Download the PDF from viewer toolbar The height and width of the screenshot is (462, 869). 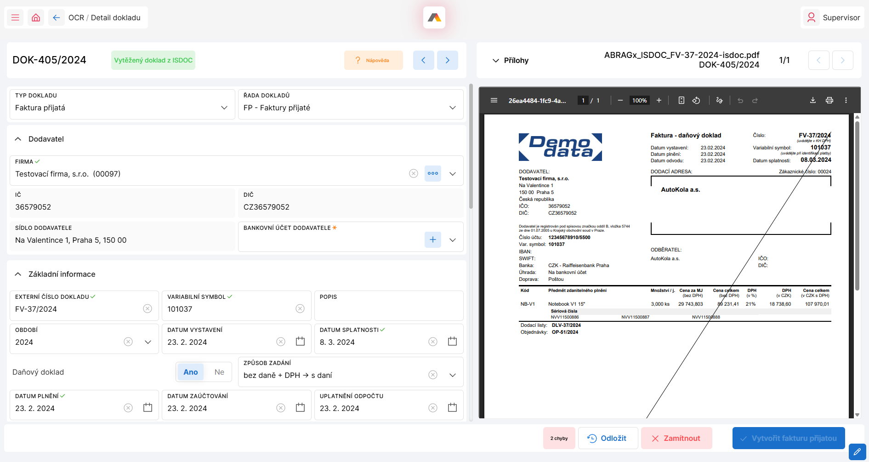pos(812,100)
